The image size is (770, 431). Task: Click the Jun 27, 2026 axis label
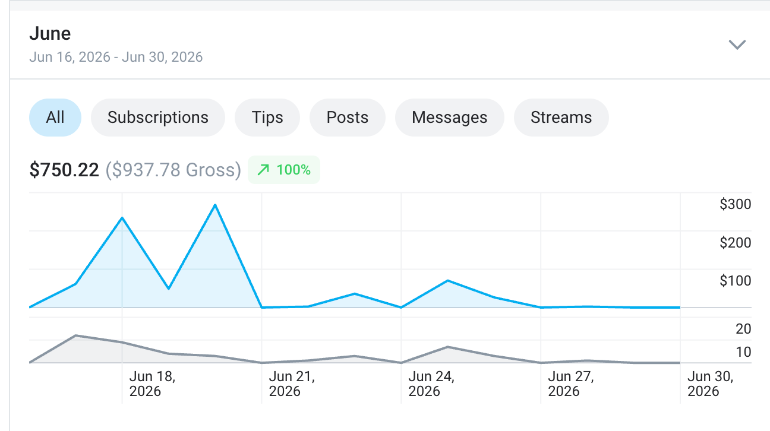pyautogui.click(x=571, y=384)
